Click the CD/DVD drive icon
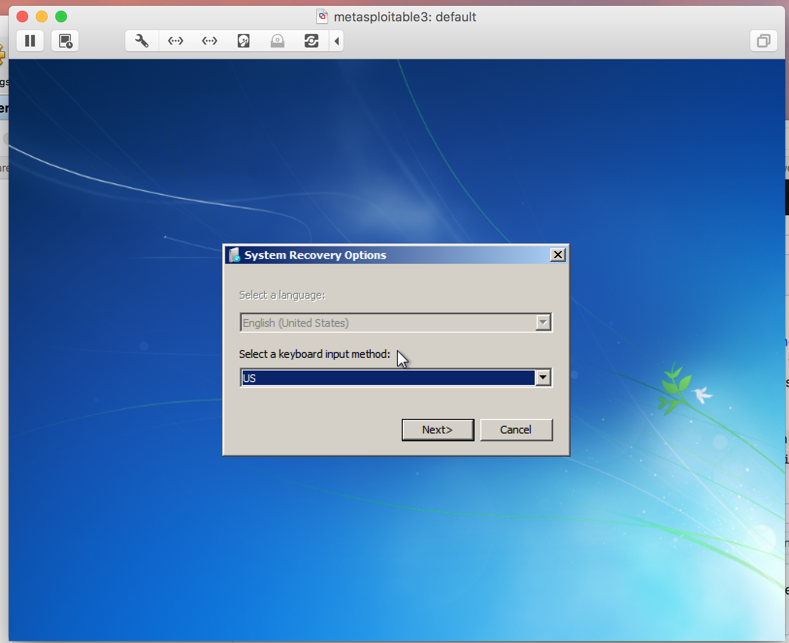This screenshot has height=643, width=789. [278, 41]
